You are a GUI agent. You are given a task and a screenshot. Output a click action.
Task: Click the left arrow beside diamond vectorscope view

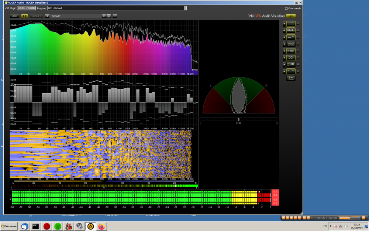(284, 58)
